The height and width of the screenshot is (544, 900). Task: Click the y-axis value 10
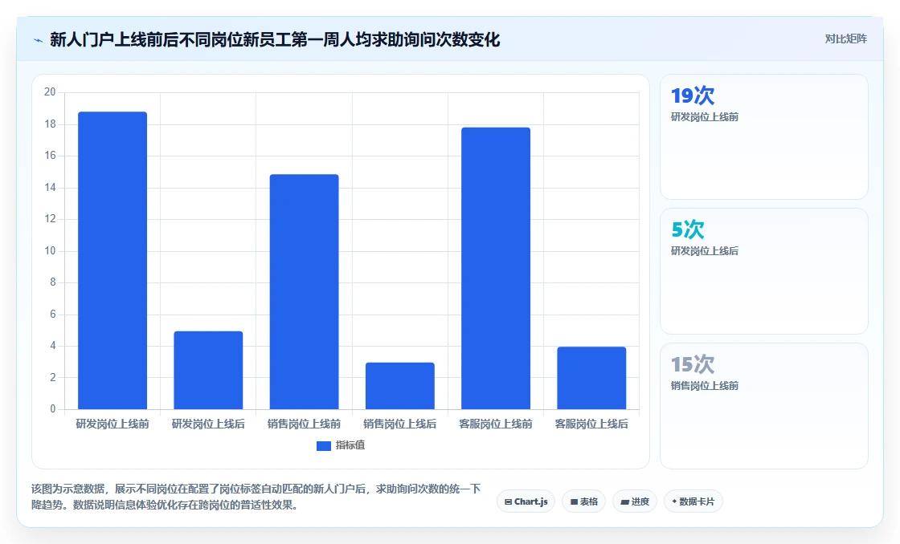click(x=50, y=251)
